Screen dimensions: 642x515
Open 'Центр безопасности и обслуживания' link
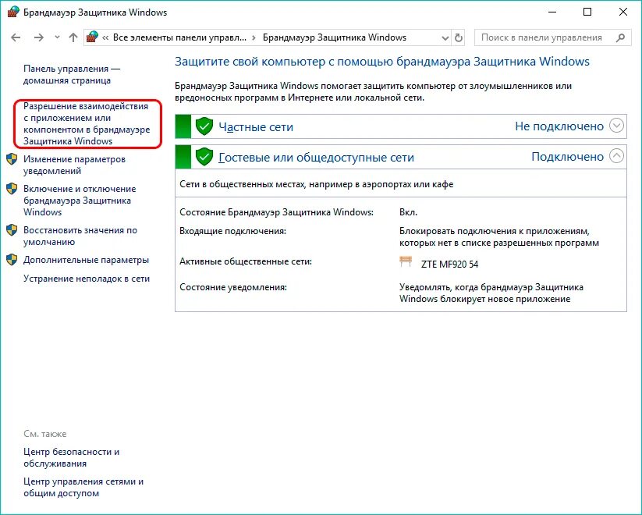pos(71,457)
